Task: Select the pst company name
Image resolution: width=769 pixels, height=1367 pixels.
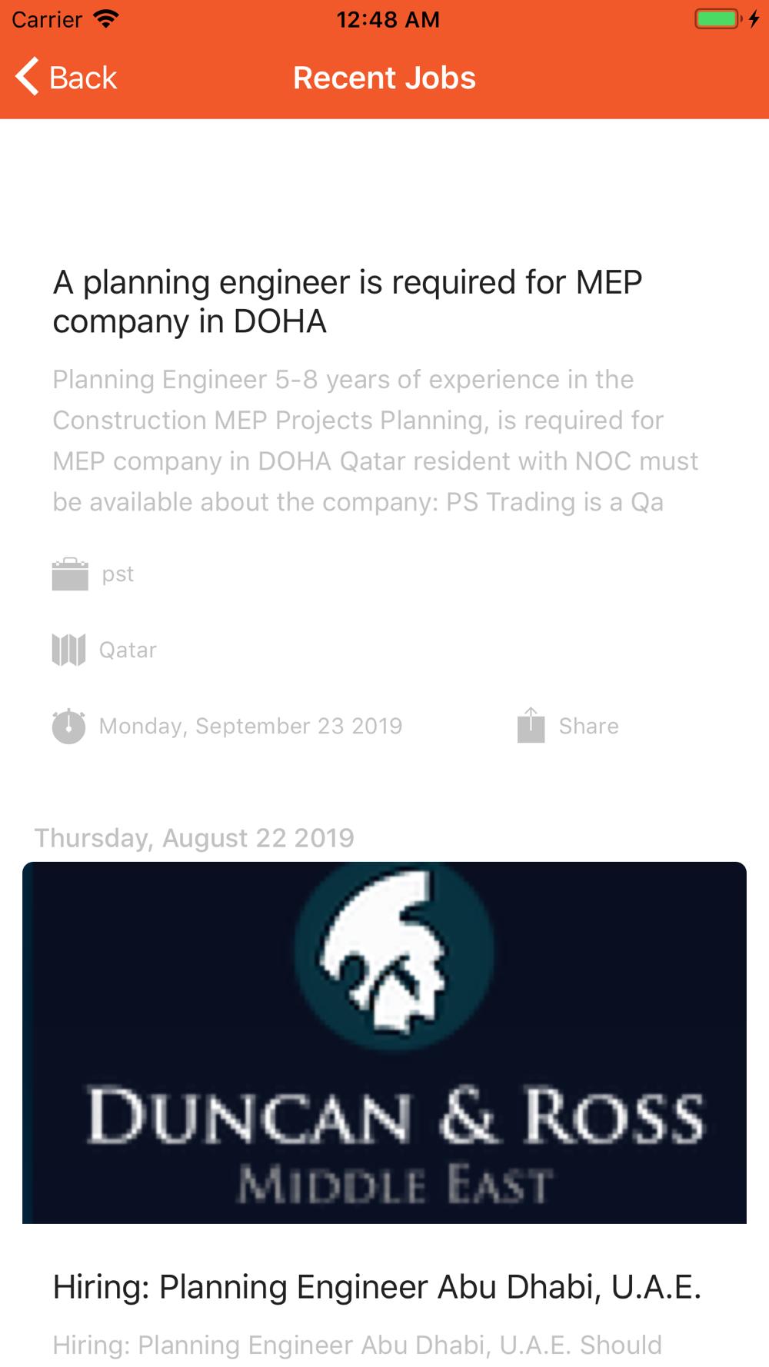Action: (118, 574)
